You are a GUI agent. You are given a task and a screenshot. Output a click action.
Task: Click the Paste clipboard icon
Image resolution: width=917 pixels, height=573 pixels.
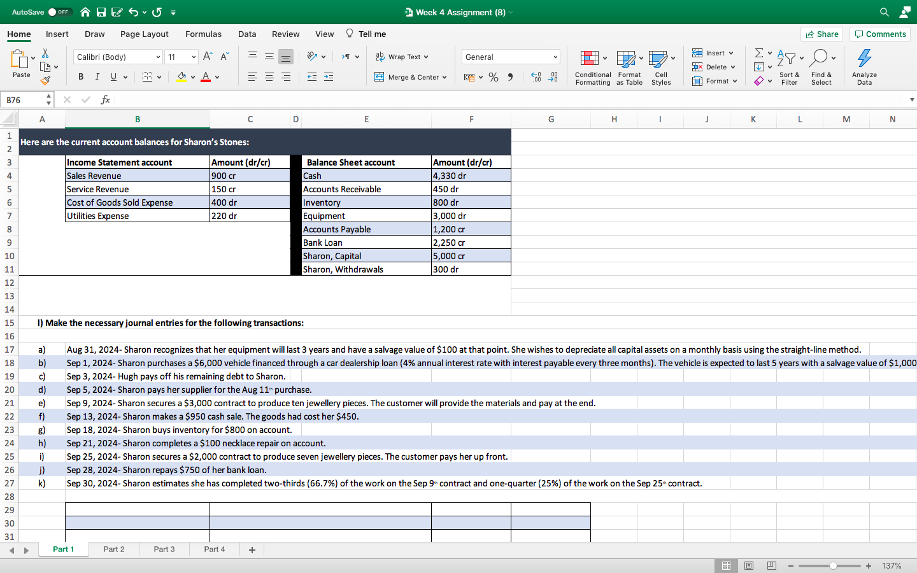tap(19, 59)
